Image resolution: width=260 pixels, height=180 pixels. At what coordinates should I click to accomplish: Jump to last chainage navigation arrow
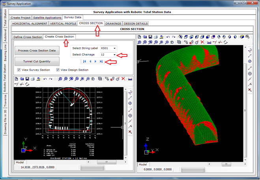click(x=101, y=61)
